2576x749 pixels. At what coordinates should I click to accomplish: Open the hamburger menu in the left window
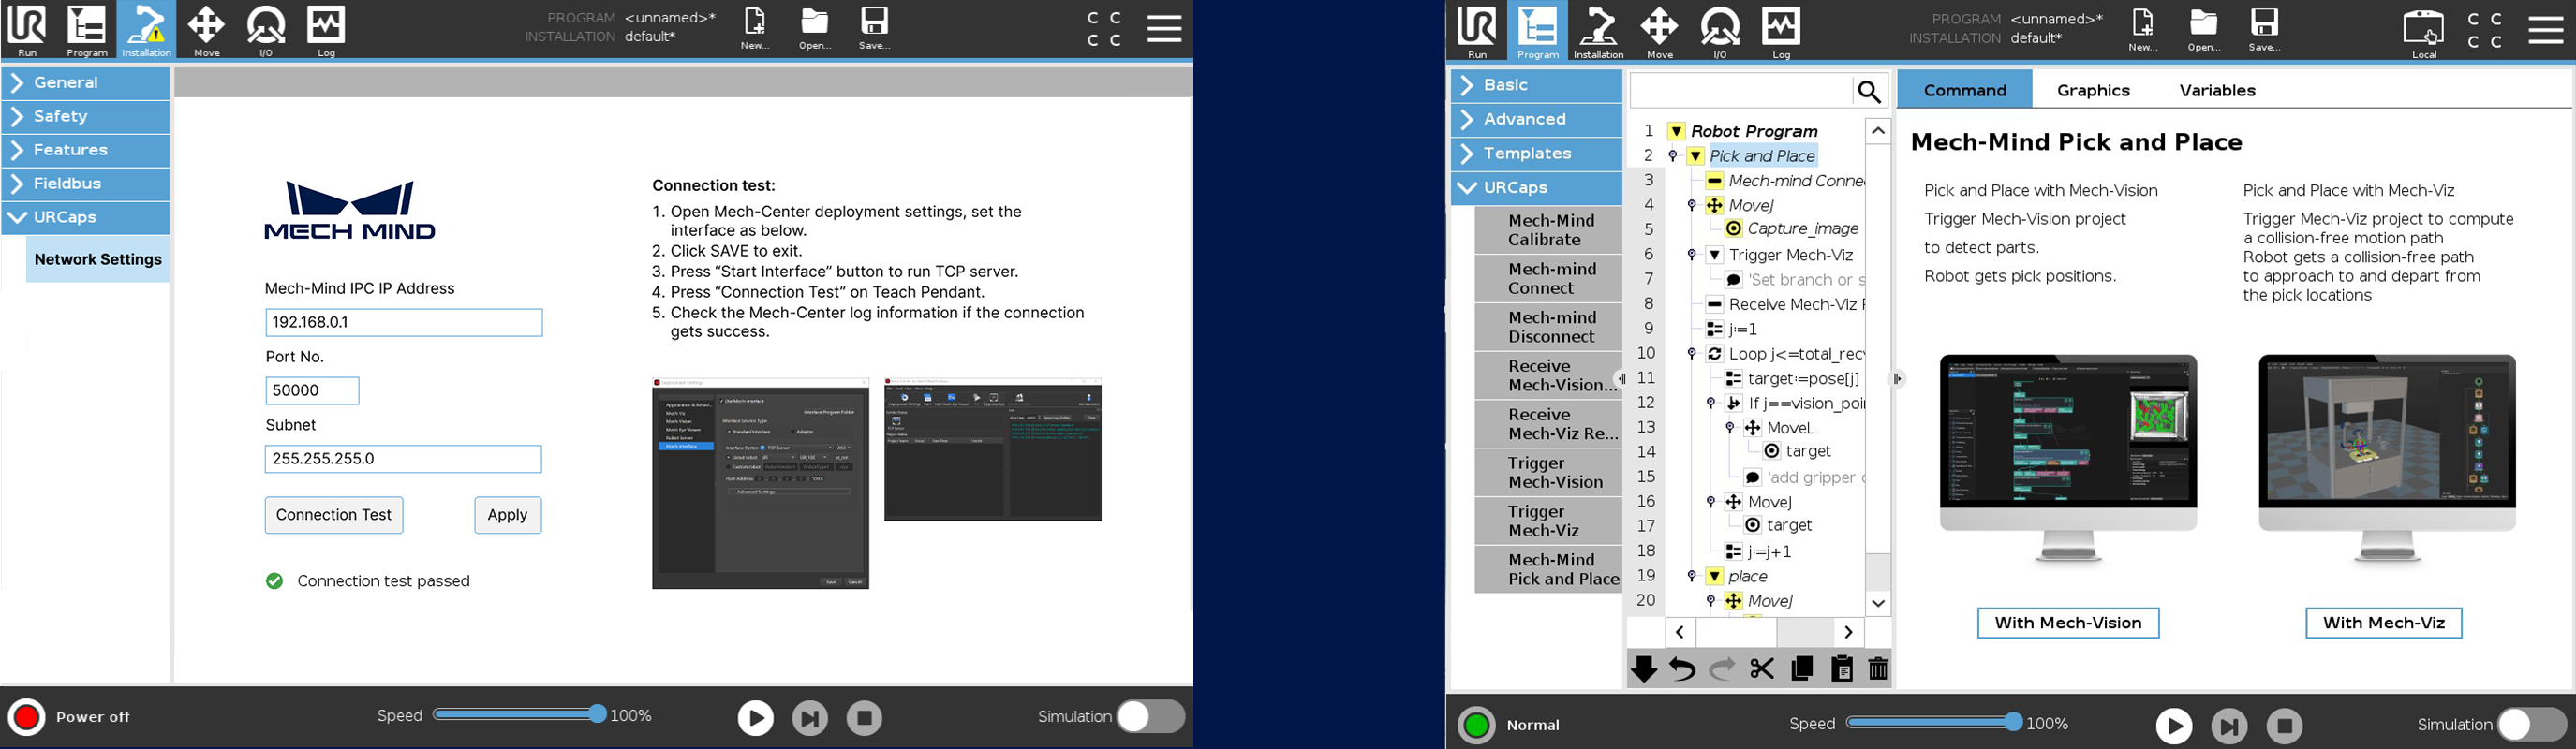click(1164, 28)
